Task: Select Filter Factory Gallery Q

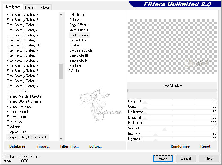Action: click(x=23, y=61)
